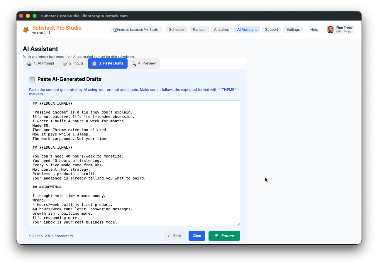The image size is (378, 266).
Task: Click the line 'Now it pays while I sleep.'
Action: tap(62, 134)
